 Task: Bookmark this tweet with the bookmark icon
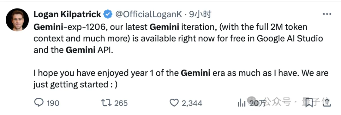(309, 103)
